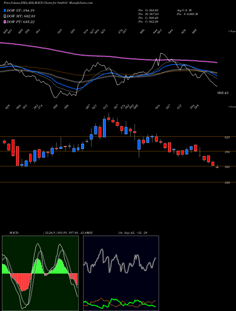Click the 'Pre C: 562.20' close value
The width and height of the screenshot is (236, 311).
pos(148,22)
